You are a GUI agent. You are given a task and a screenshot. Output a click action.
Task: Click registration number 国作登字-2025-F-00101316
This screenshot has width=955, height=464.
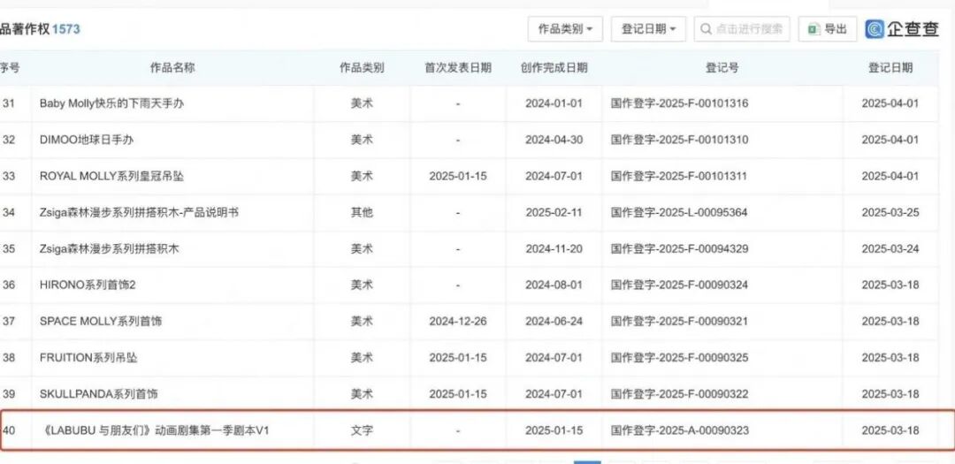pos(679,103)
